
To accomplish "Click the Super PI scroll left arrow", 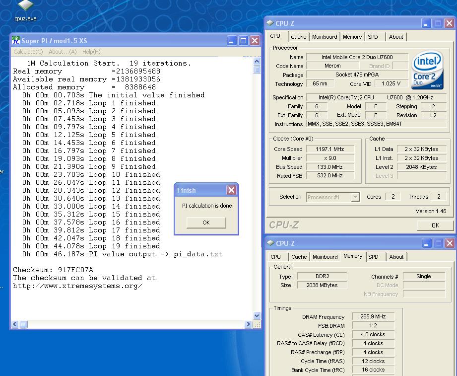I will [x=15, y=324].
